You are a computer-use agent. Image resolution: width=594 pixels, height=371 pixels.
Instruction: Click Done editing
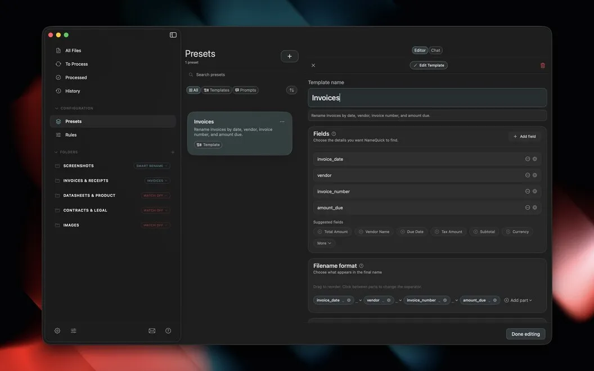525,334
